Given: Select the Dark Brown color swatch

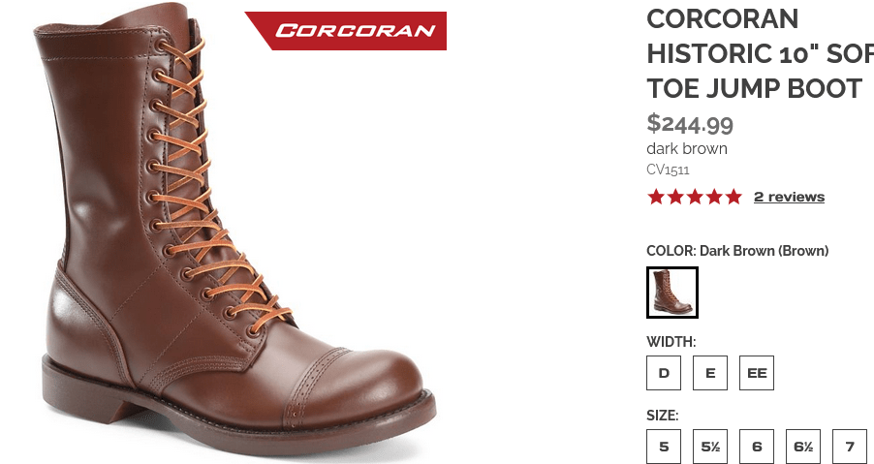Looking at the screenshot, I should [x=672, y=293].
